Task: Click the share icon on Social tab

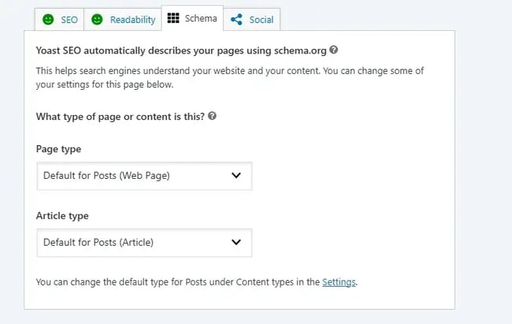Action: [x=236, y=20]
